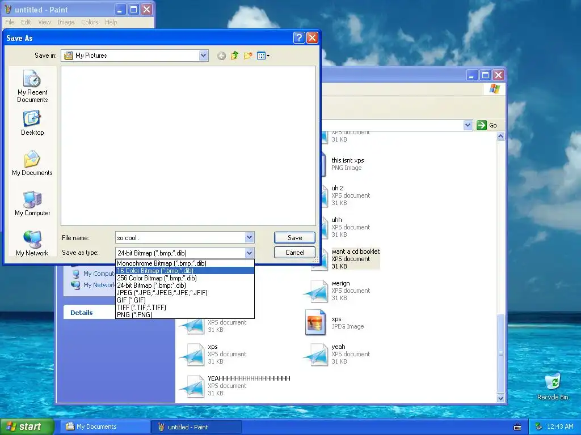Viewport: 581px width, 435px height.
Task: Select My Computer in Save As places bar
Action: [32, 203]
